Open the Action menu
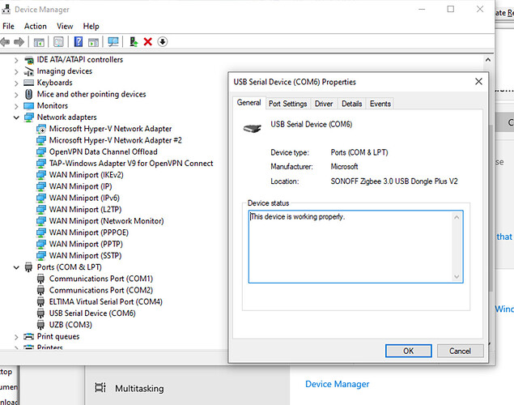 coord(36,26)
